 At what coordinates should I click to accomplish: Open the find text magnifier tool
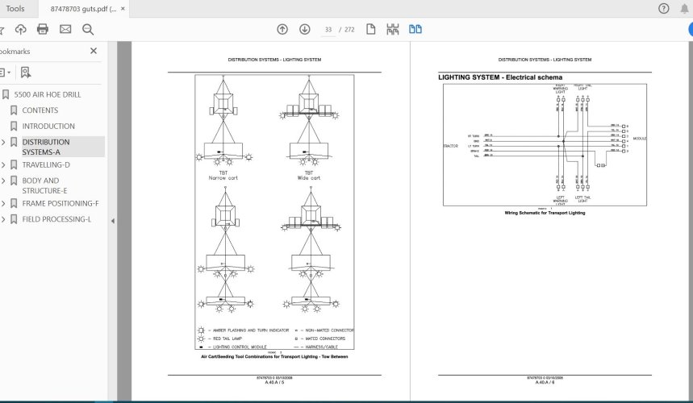[x=88, y=30]
